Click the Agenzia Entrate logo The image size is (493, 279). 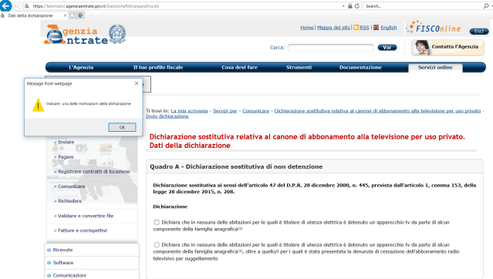[85, 34]
